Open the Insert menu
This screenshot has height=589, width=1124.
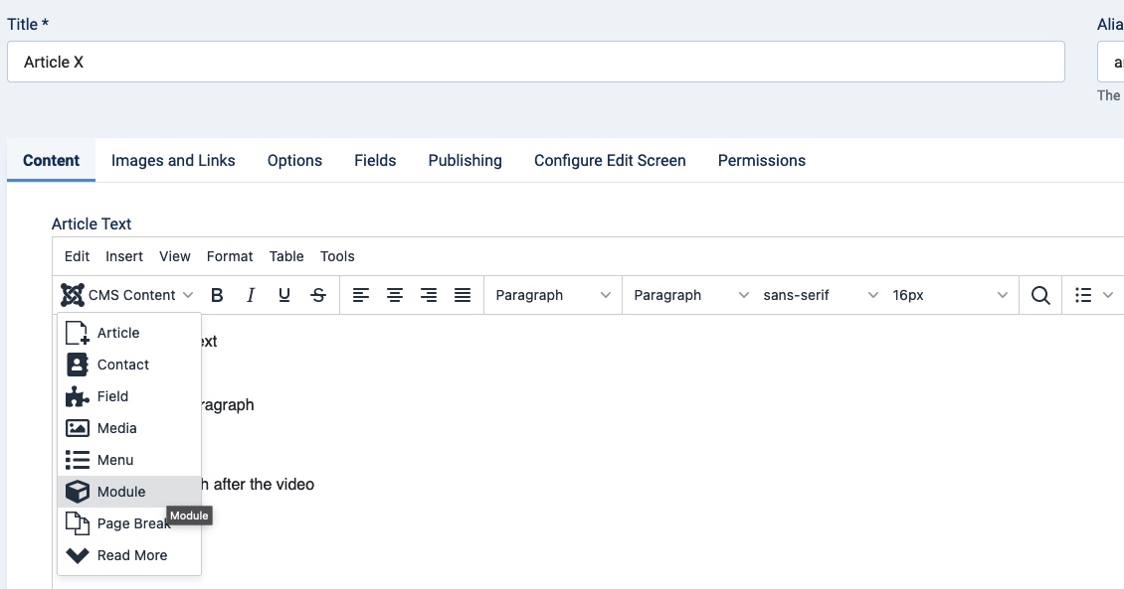[x=124, y=256]
